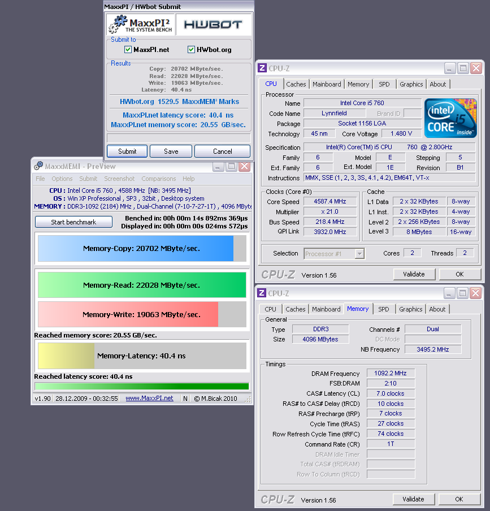
Task: Click the Core Speed 4587.4 MHz field
Action: [330, 201]
